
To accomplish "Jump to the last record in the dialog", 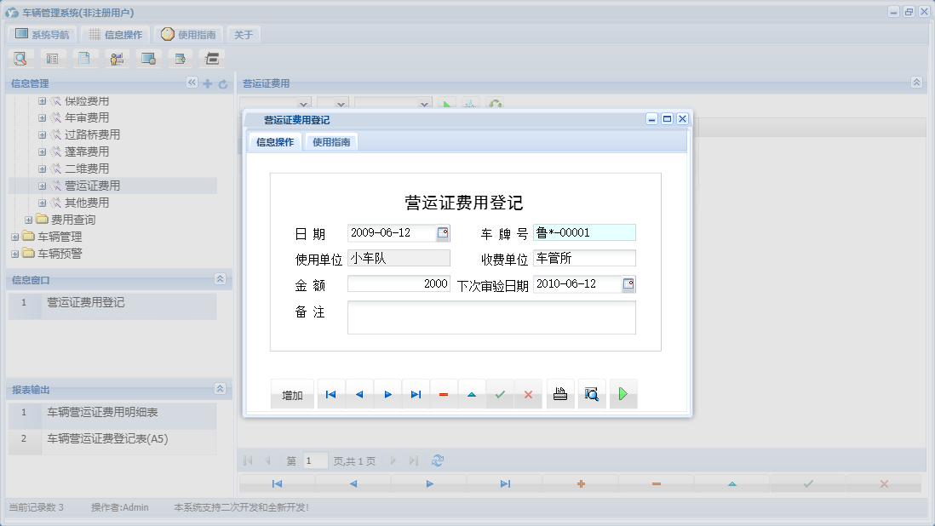I will click(x=415, y=393).
